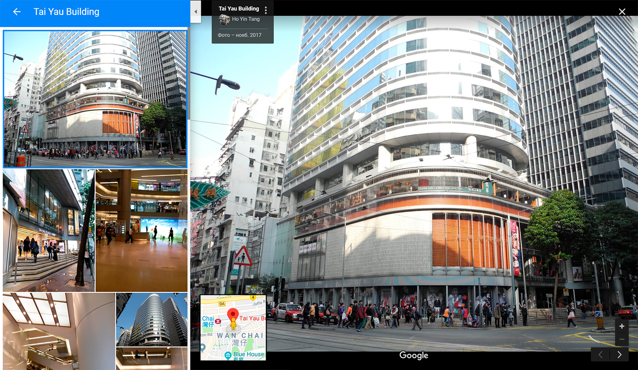The image size is (638, 370).
Task: Click the Tai Yau Building title in the info card
Action: pos(239,9)
